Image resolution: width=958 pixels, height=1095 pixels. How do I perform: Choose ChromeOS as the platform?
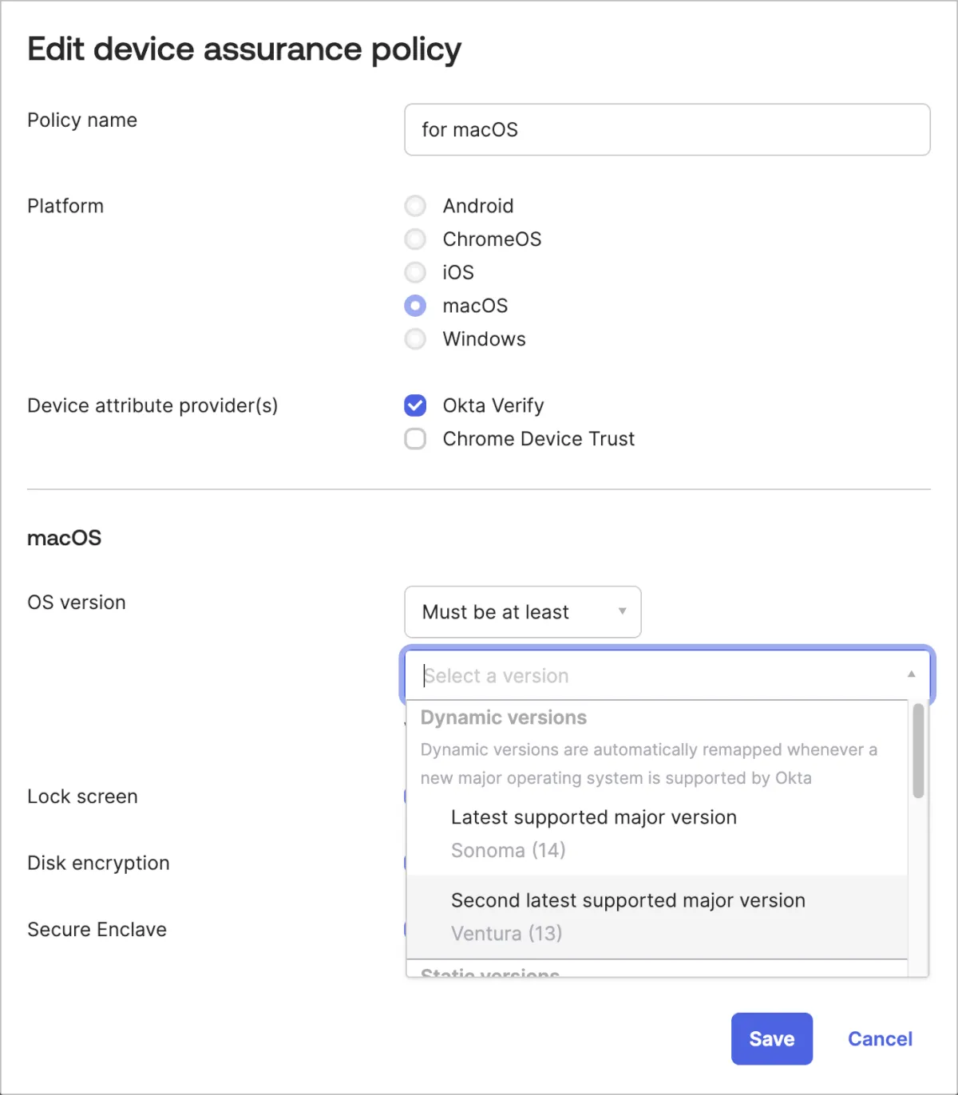(415, 239)
